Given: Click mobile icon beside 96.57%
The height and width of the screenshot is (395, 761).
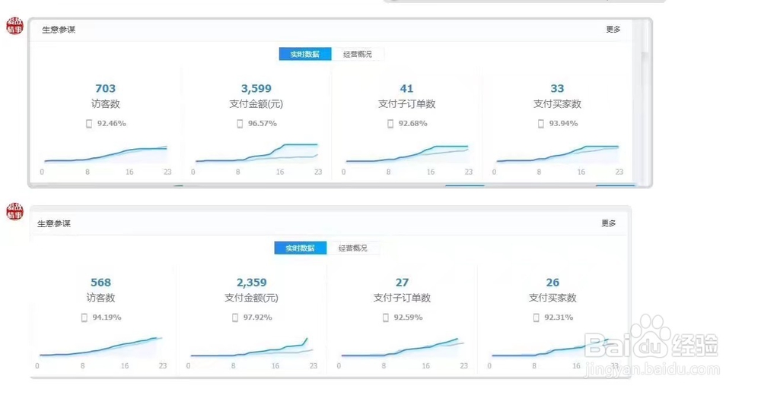Looking at the screenshot, I should coord(240,124).
